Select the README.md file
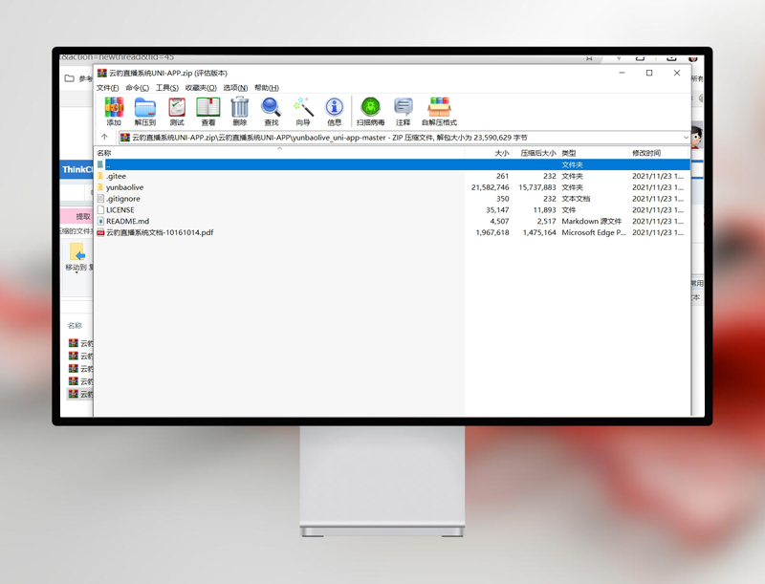The image size is (765, 584). coord(127,221)
